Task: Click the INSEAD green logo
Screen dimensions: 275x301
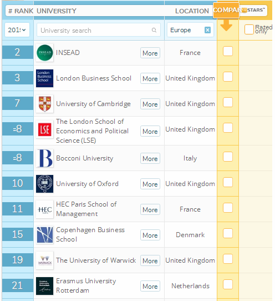Action: [x=45, y=53]
